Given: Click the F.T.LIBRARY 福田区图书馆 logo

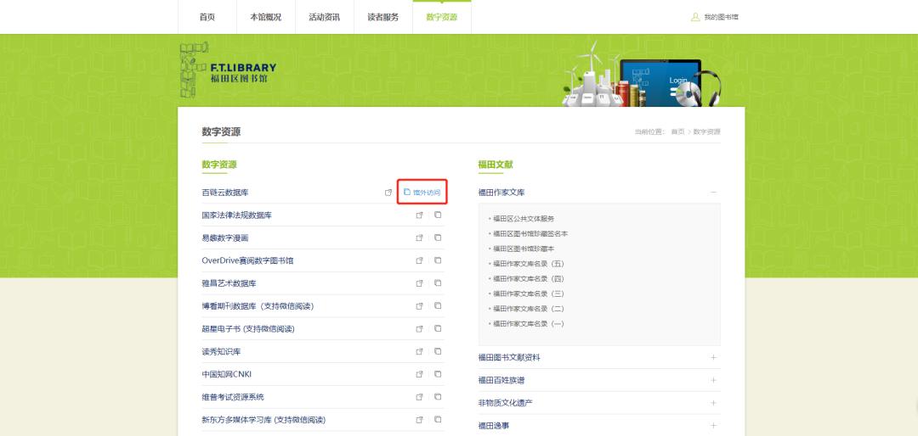Looking at the screenshot, I should coord(229,72).
